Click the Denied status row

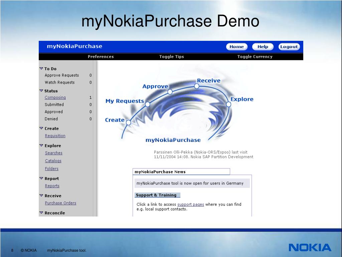coord(68,119)
